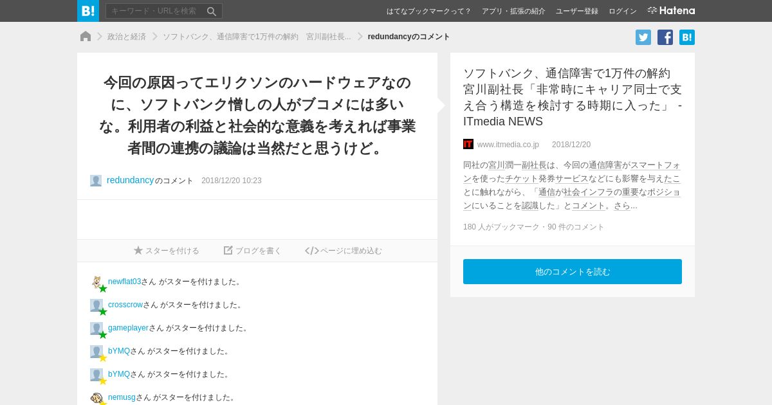Viewport: 772px width, 405px height.
Task: Open ポジション keyword link
Action: pyautogui.click(x=663, y=192)
